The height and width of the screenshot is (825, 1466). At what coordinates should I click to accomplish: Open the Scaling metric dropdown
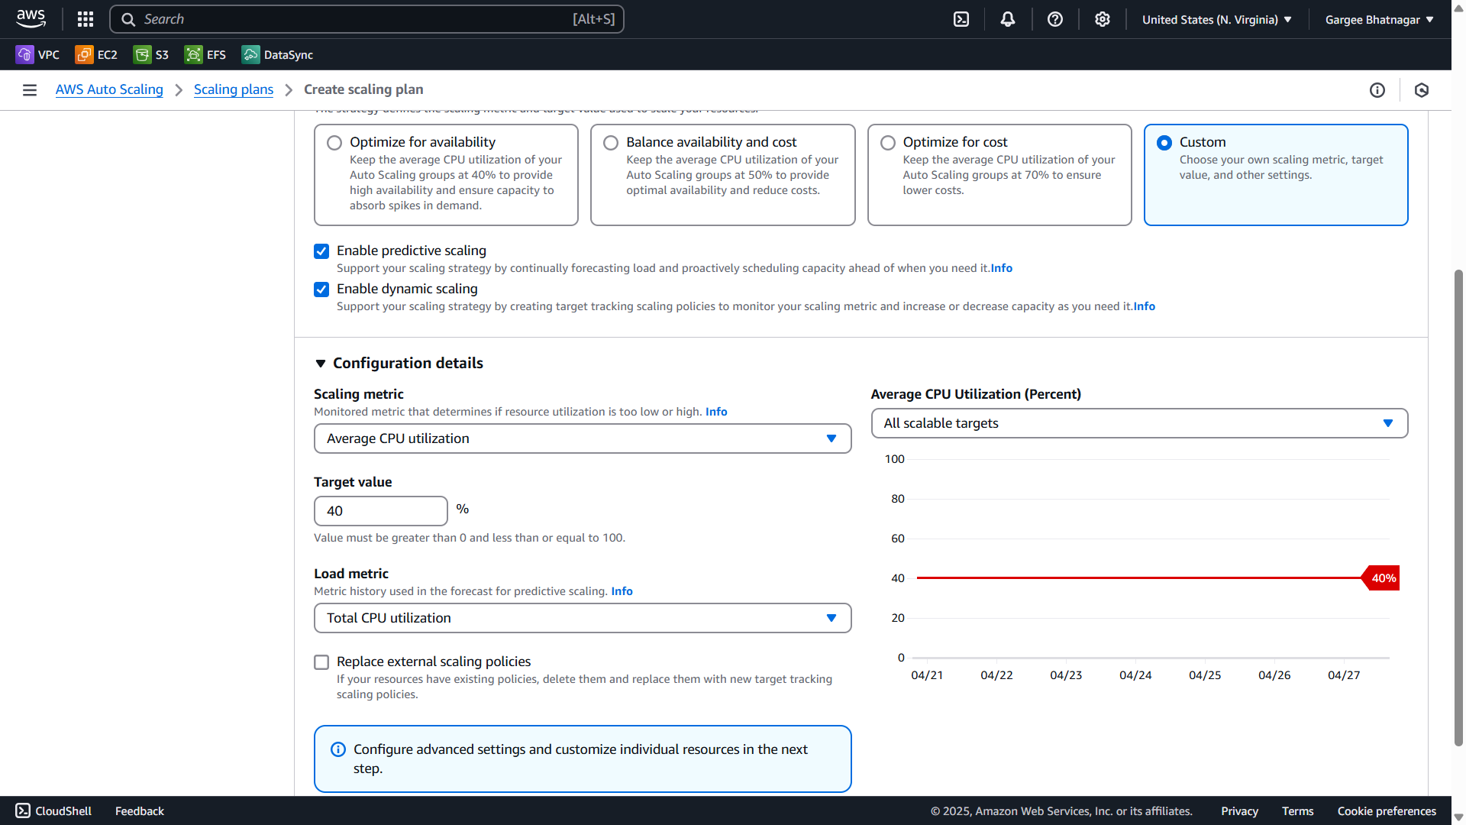click(583, 438)
